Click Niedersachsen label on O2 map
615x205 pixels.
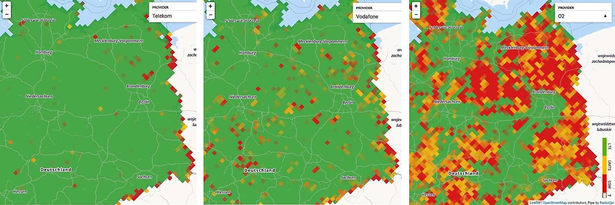pyautogui.click(x=447, y=101)
